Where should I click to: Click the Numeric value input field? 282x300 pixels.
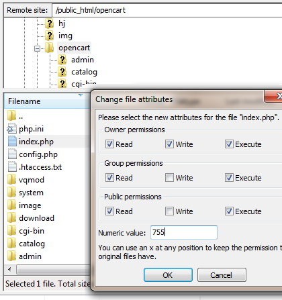[x=184, y=232]
